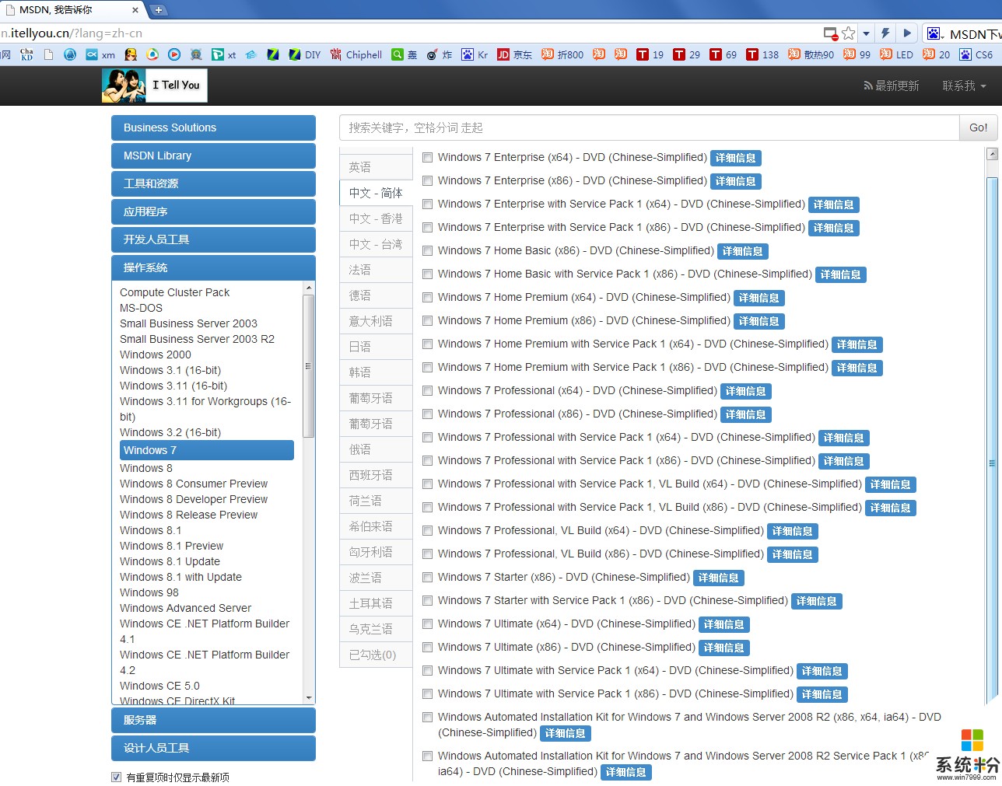The image size is (1002, 786).
Task: Open the xm bookmark
Action: tap(100, 54)
